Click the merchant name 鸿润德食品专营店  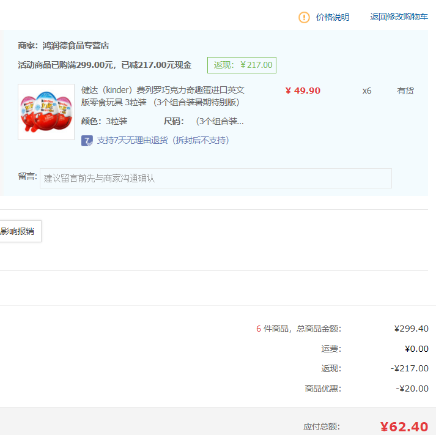[76, 45]
